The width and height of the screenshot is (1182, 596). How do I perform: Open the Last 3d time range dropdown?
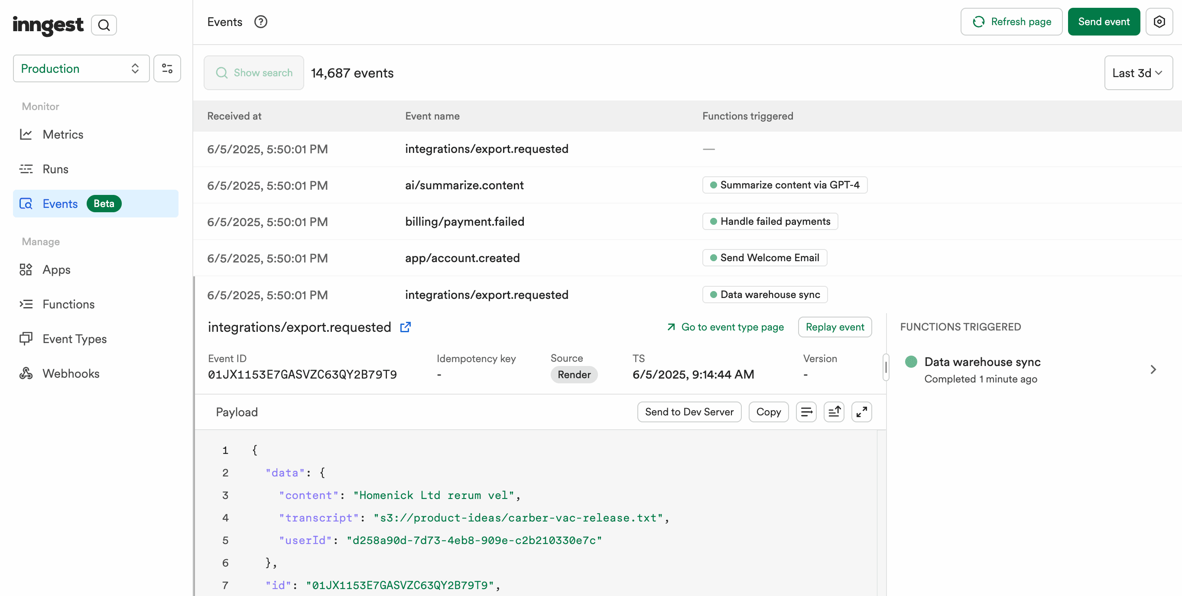[1138, 73]
